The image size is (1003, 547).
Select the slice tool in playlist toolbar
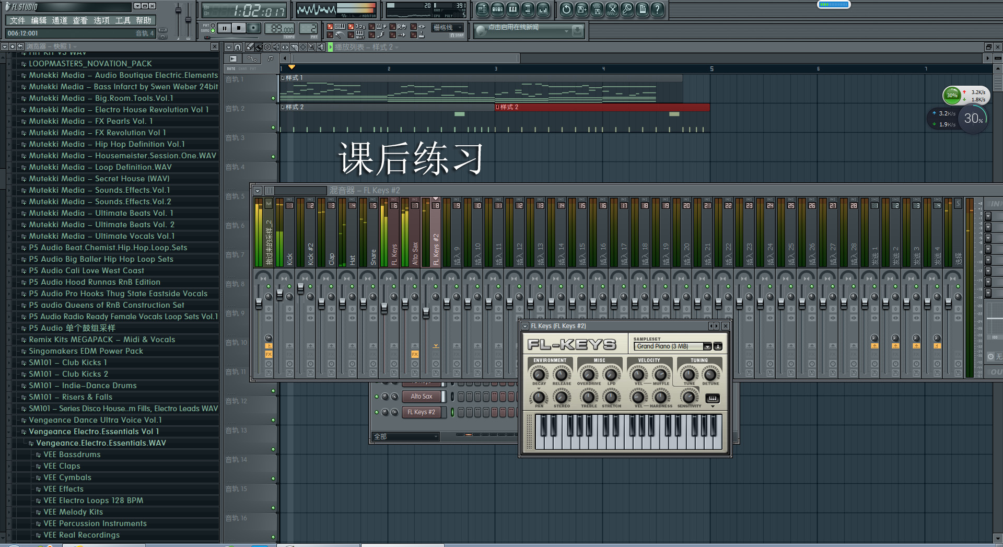[x=295, y=47]
